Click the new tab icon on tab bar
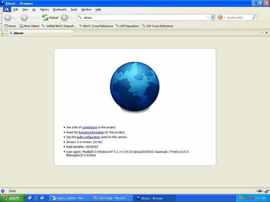Screen dimensions: 270x202 coord(3,33)
